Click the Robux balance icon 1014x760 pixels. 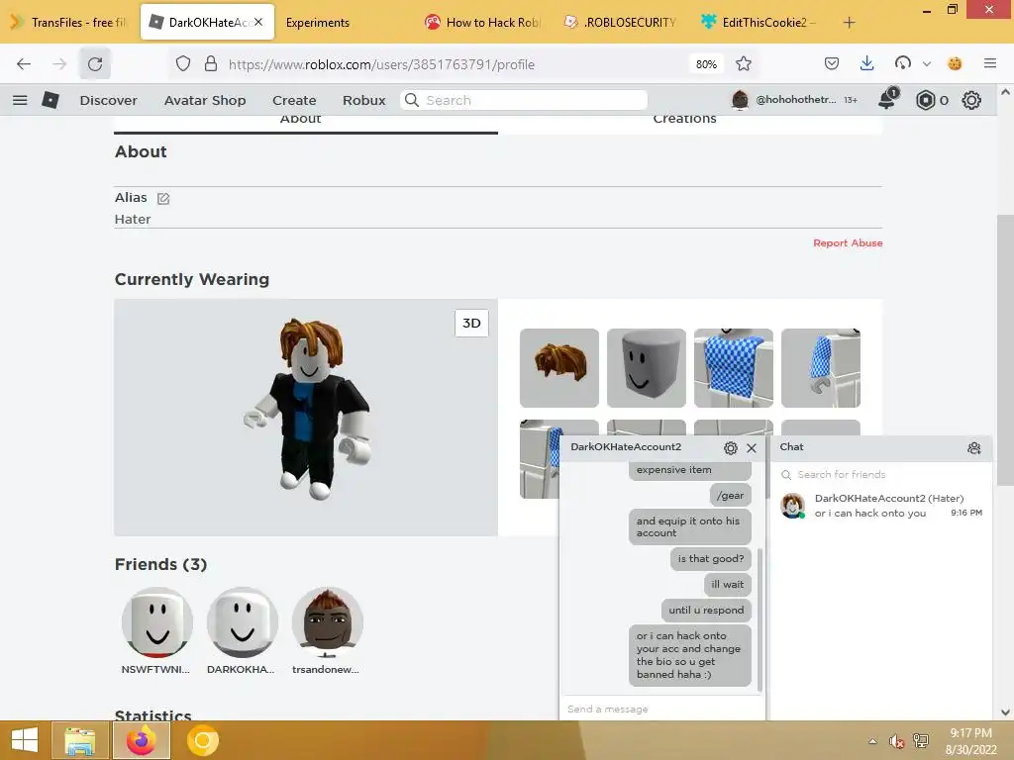926,100
